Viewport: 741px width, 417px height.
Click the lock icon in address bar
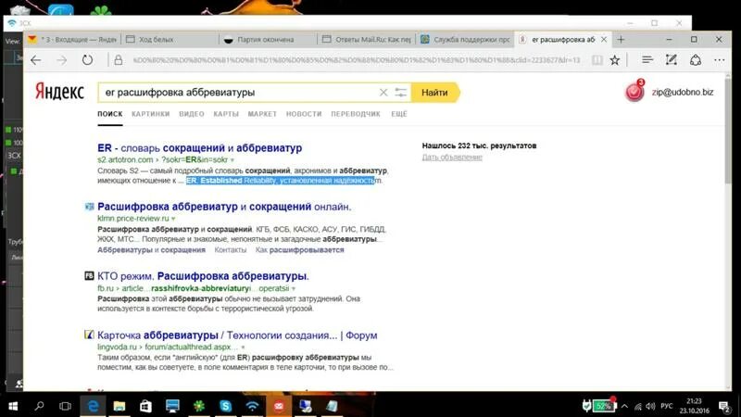[x=119, y=60]
